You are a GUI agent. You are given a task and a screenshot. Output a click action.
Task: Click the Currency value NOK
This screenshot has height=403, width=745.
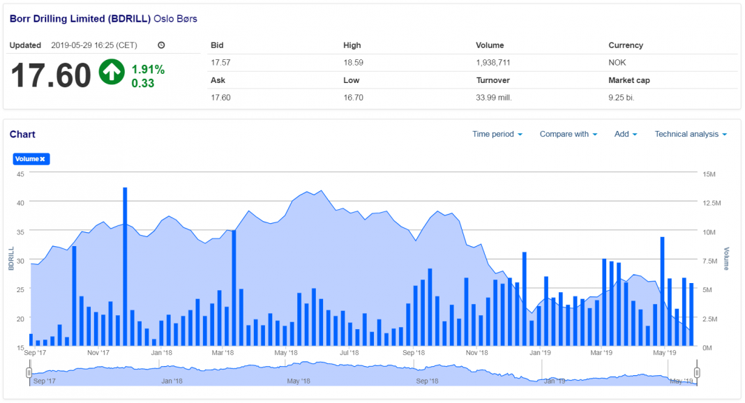[x=617, y=63]
